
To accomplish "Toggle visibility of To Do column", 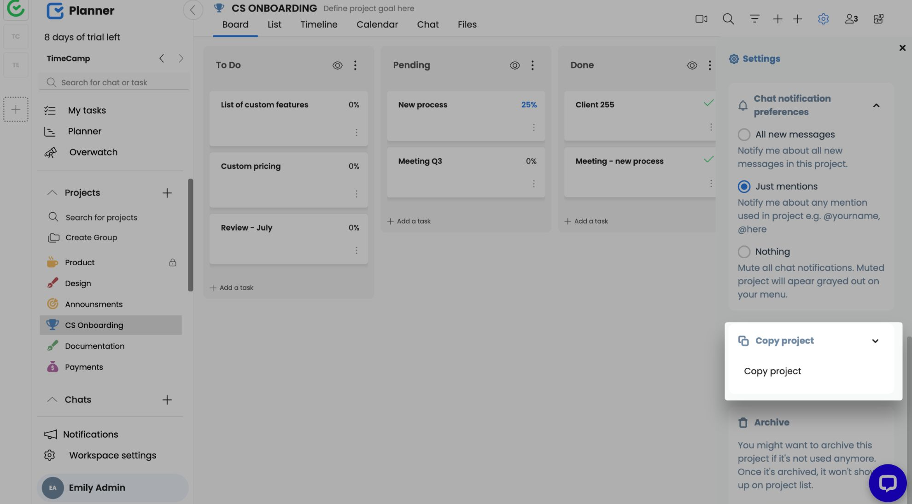I will pos(337,65).
